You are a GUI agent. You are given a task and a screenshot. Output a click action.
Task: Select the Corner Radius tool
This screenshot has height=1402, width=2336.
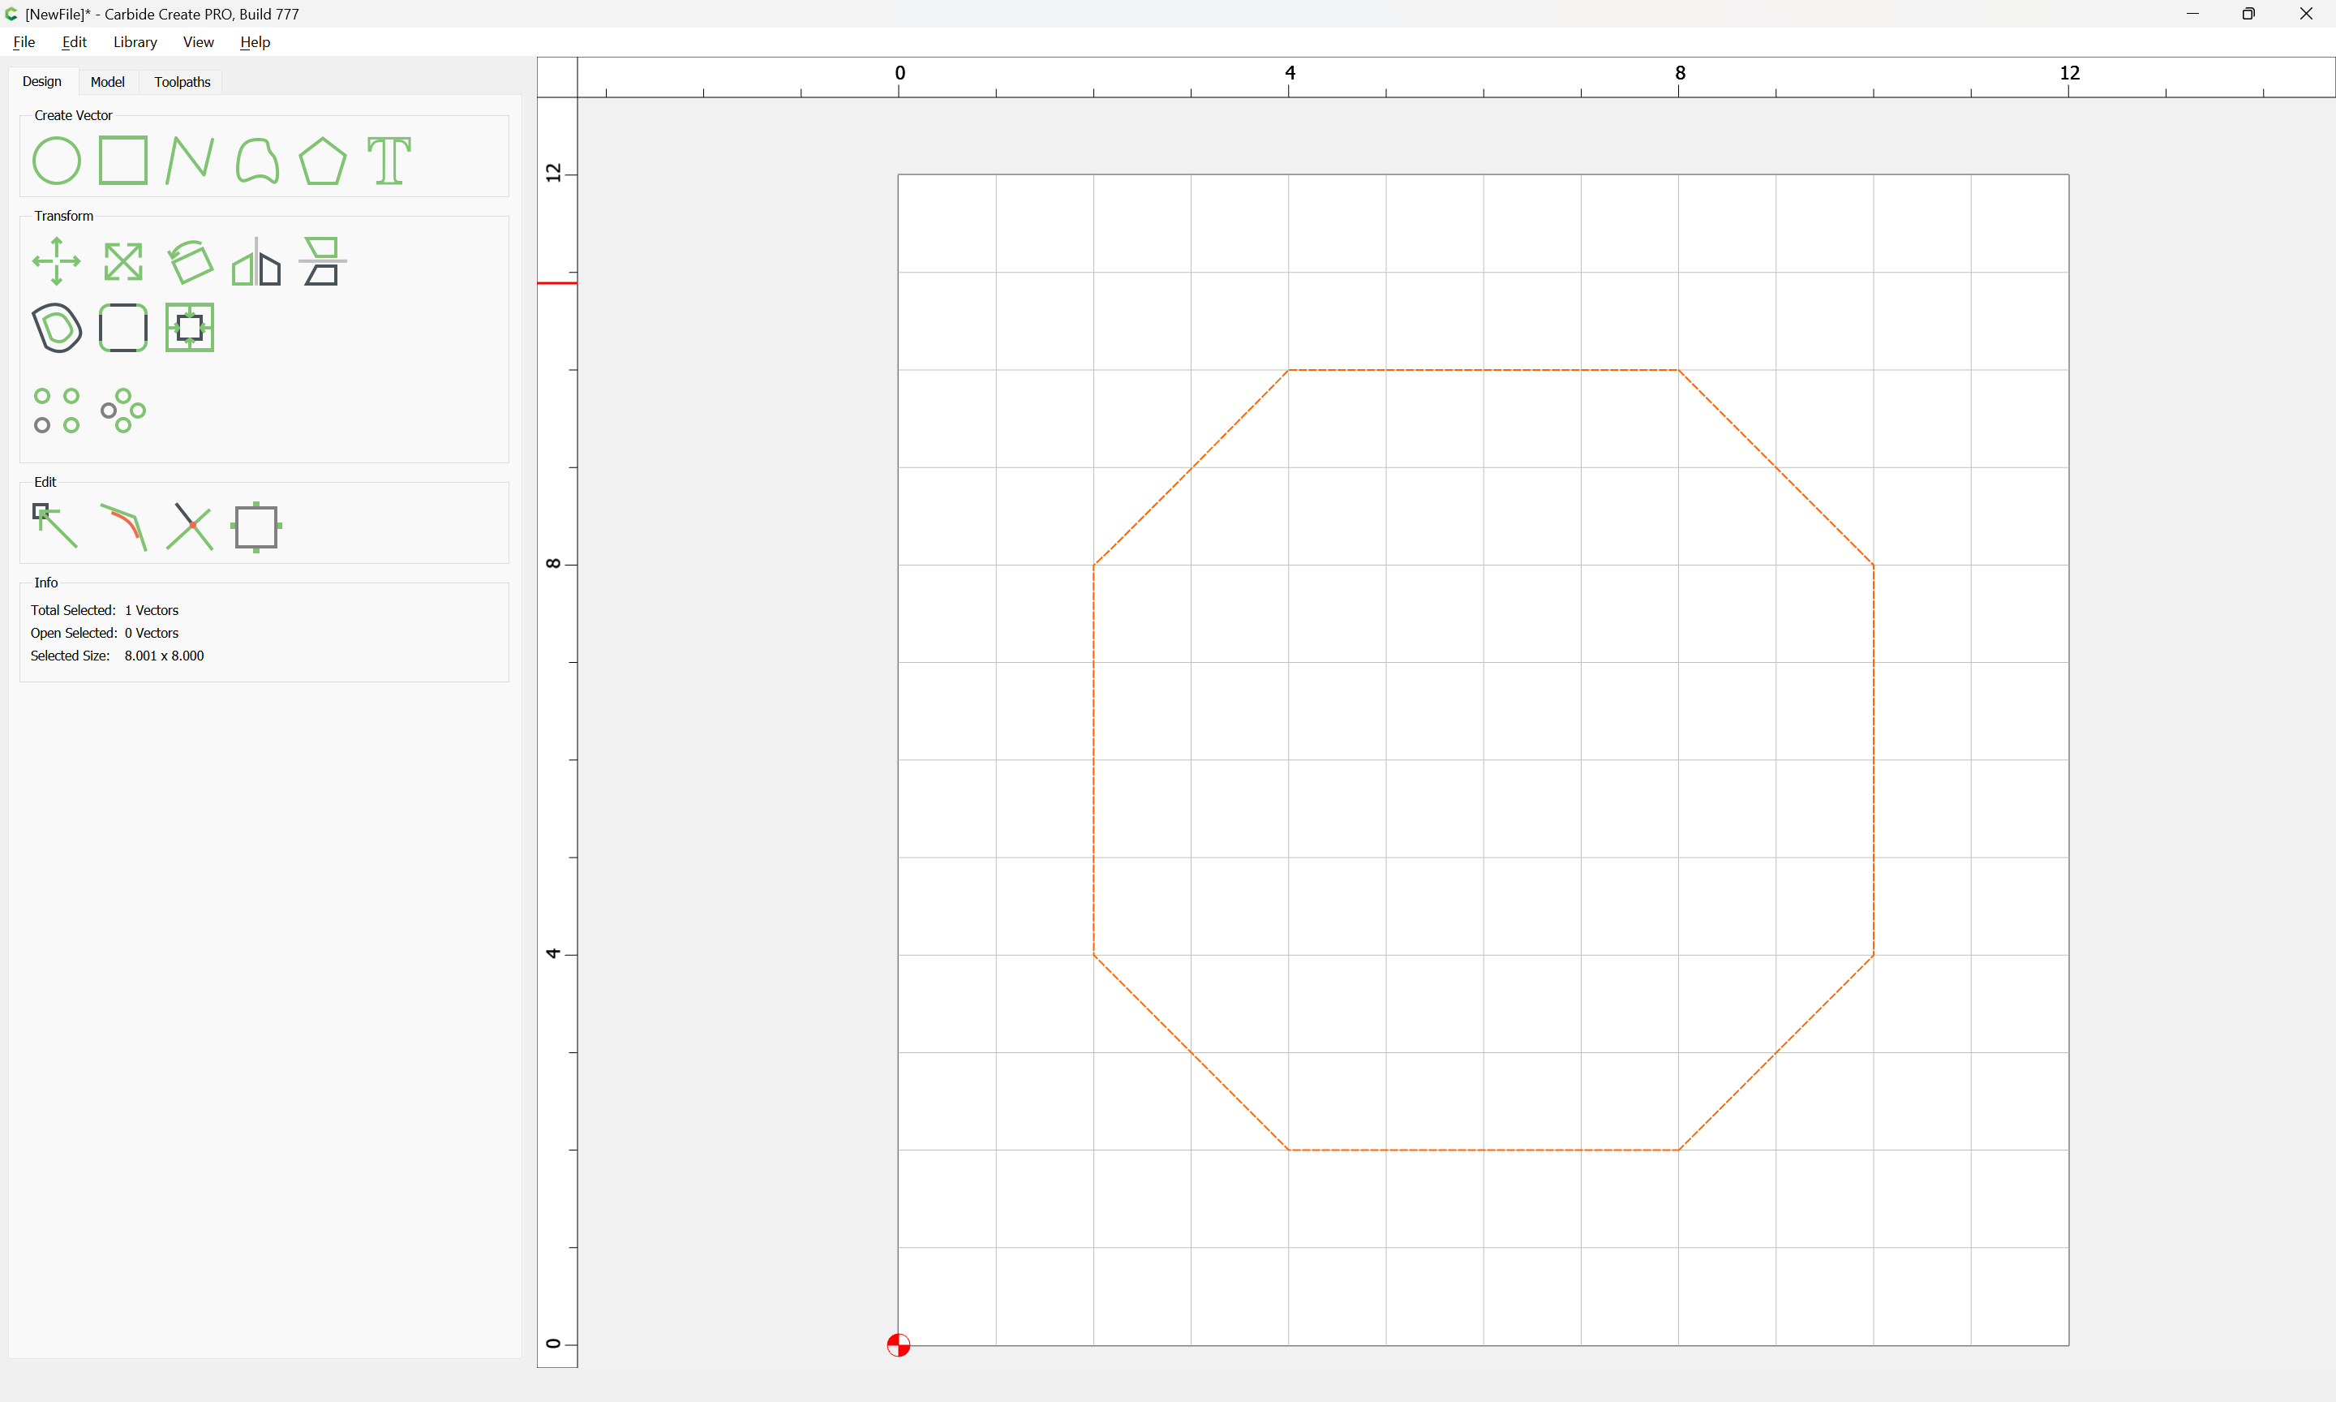(122, 328)
